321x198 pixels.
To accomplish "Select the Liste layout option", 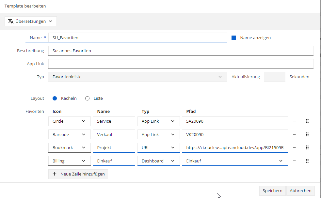I will click(88, 99).
